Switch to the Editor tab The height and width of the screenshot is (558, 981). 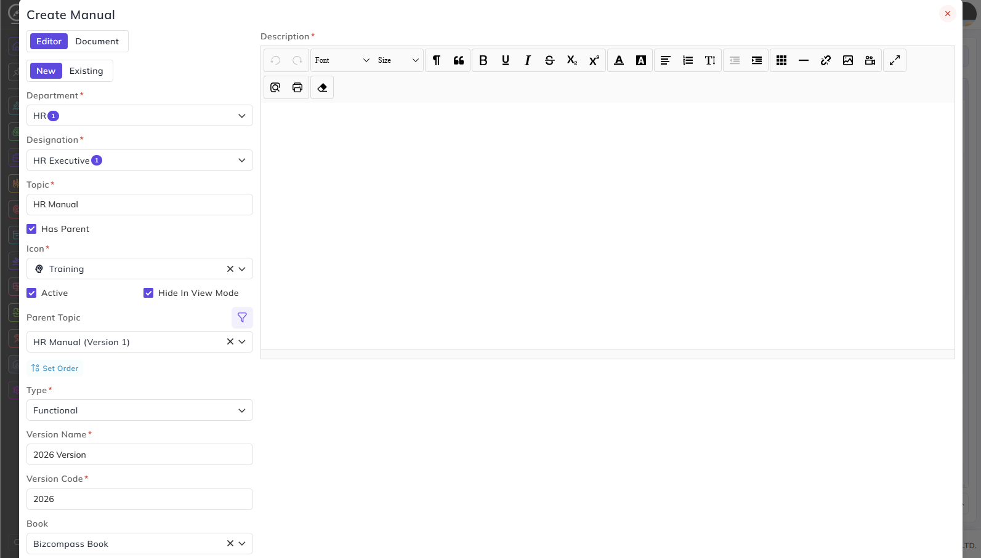point(49,41)
